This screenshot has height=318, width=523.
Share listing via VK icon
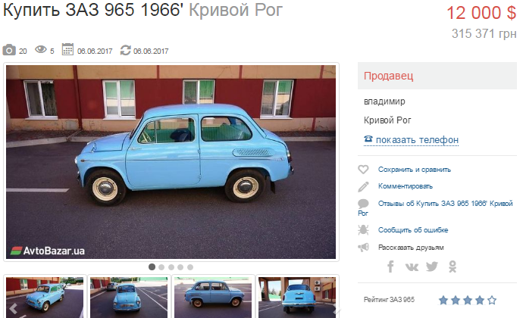[412, 267]
